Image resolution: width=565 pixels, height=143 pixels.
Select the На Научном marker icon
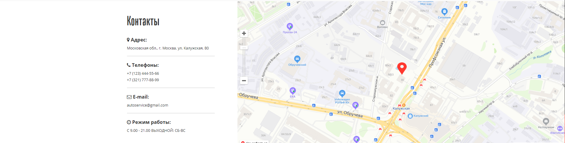click(x=546, y=121)
